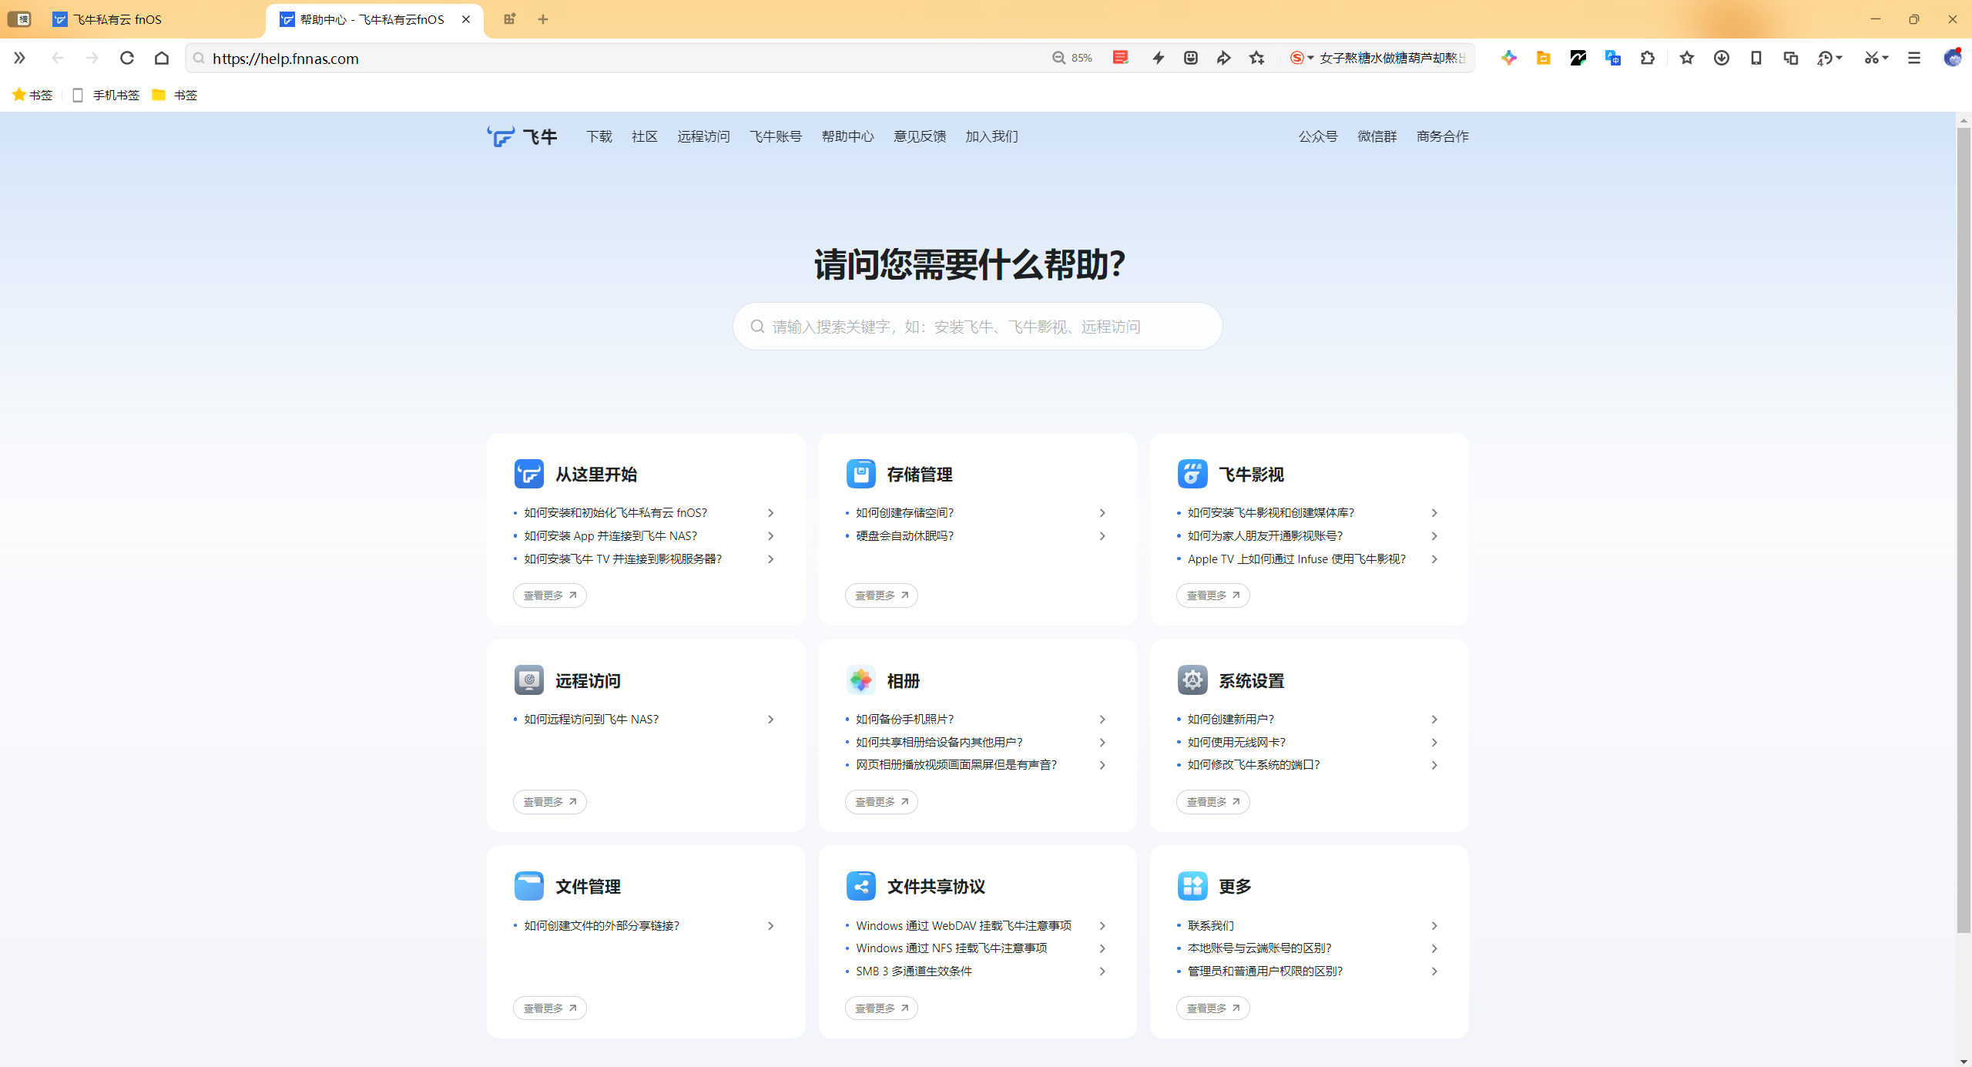Go to 远程访问 in top navigation

[x=703, y=136]
